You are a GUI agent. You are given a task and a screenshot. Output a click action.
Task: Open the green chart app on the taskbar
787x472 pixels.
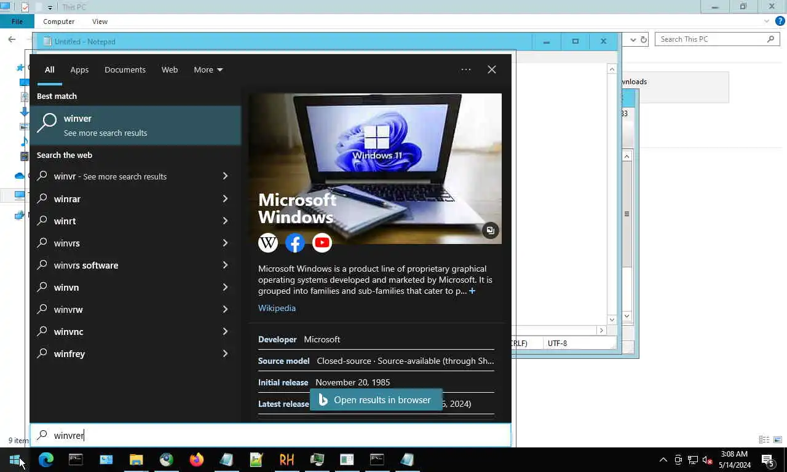(256, 460)
